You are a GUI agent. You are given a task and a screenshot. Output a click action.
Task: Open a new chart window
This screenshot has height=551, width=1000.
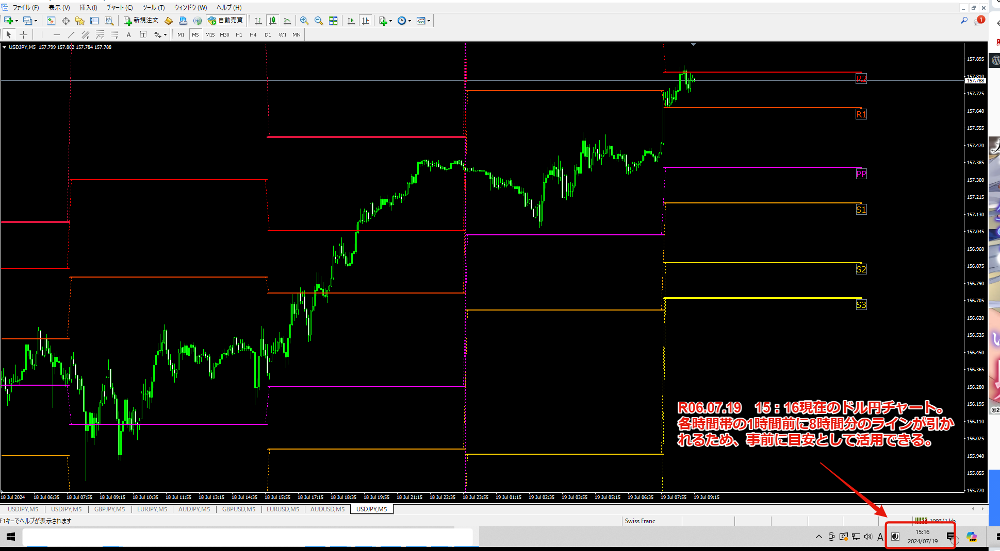coord(8,21)
